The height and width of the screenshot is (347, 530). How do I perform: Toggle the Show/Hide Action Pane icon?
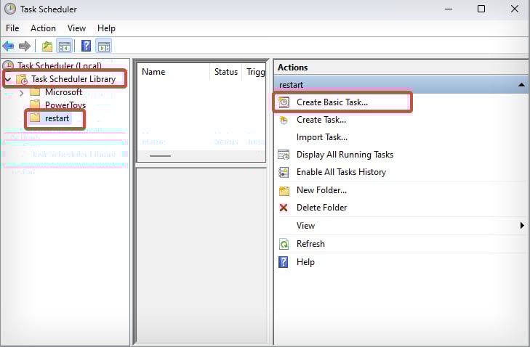[104, 46]
